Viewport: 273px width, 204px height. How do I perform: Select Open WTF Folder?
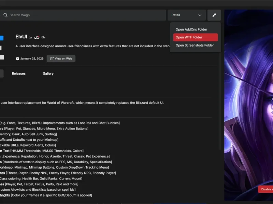pos(195,37)
